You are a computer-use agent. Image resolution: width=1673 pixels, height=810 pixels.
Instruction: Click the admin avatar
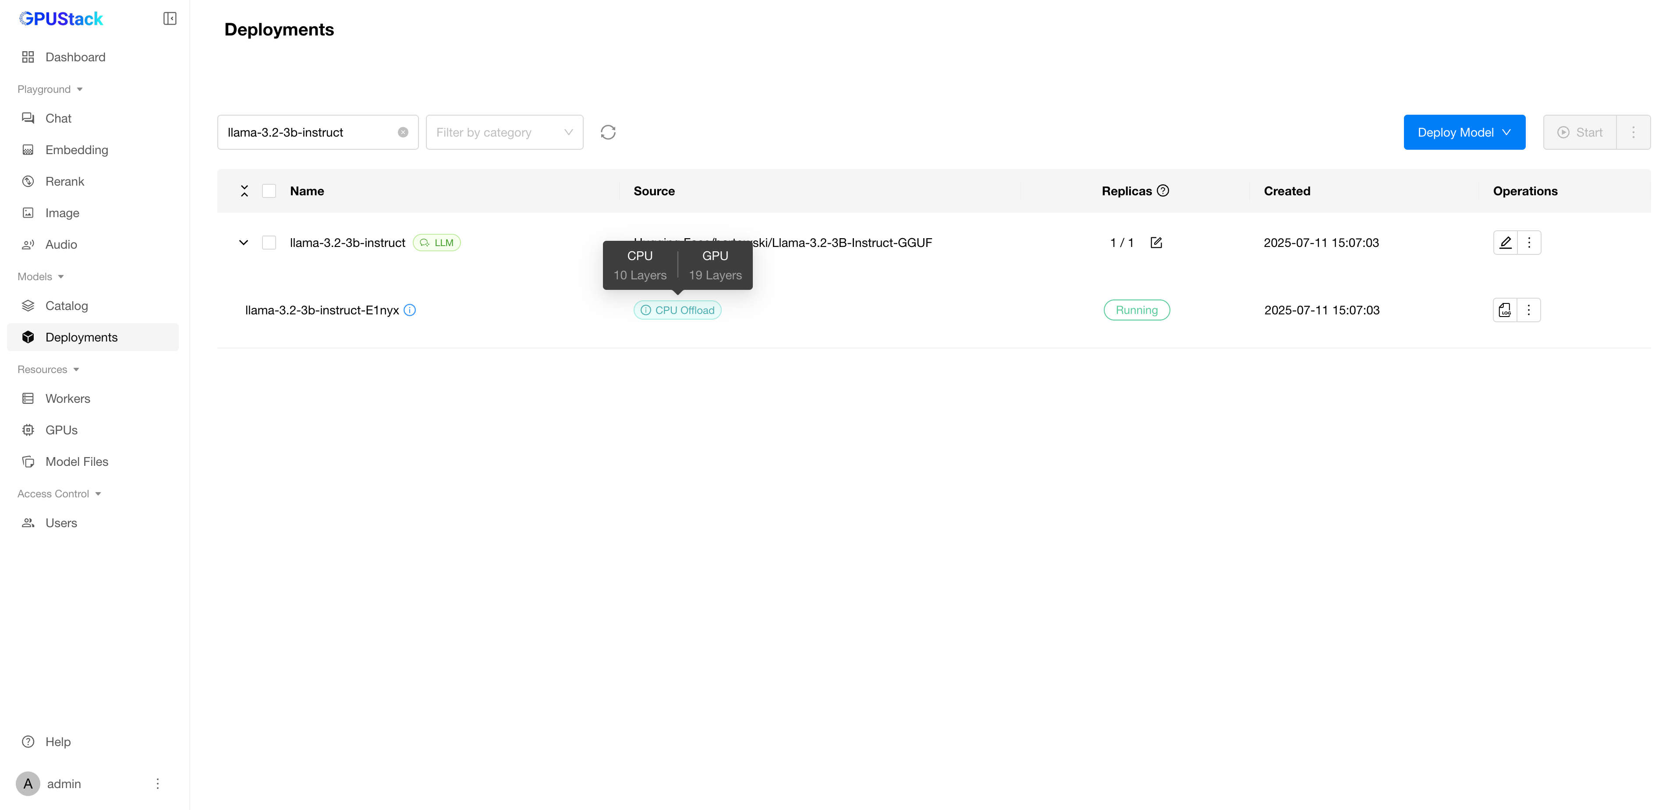[x=28, y=783]
